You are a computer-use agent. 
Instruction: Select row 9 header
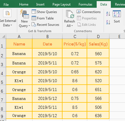[x=3, y=115]
